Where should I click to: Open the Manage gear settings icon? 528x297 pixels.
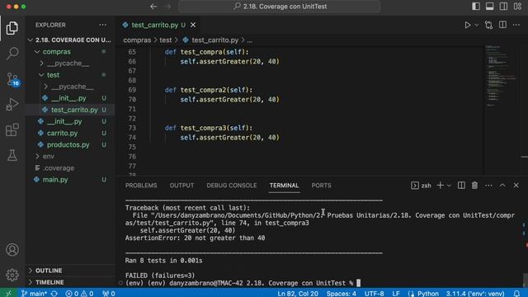coord(12,275)
